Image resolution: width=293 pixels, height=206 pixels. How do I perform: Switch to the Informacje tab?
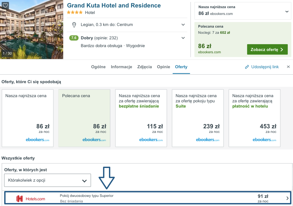pyautogui.click(x=122, y=67)
